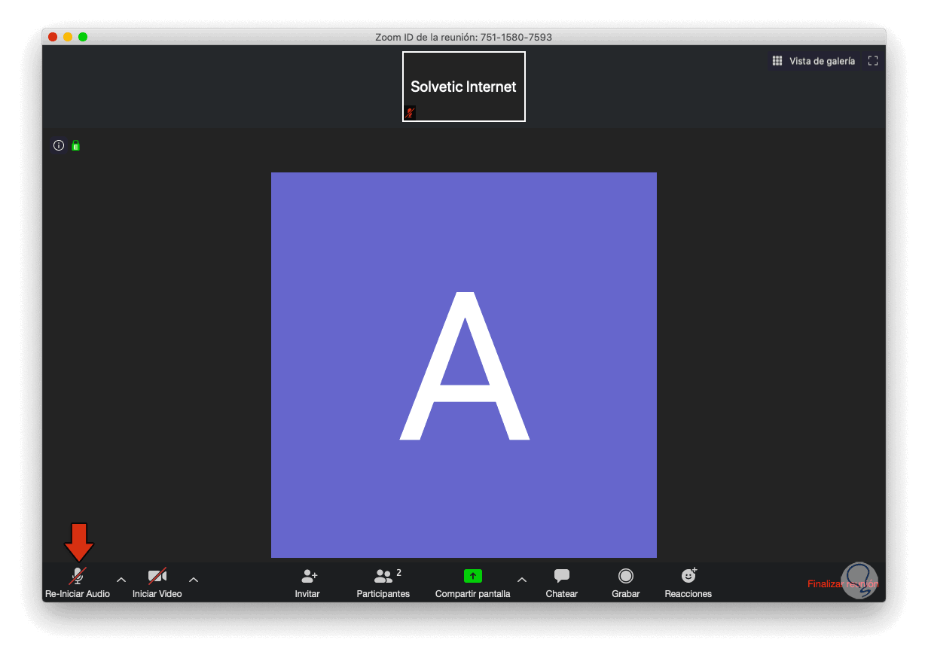Image resolution: width=928 pixels, height=658 pixels.
Task: Click the macOS green fullscreen window button
Action: tap(83, 37)
